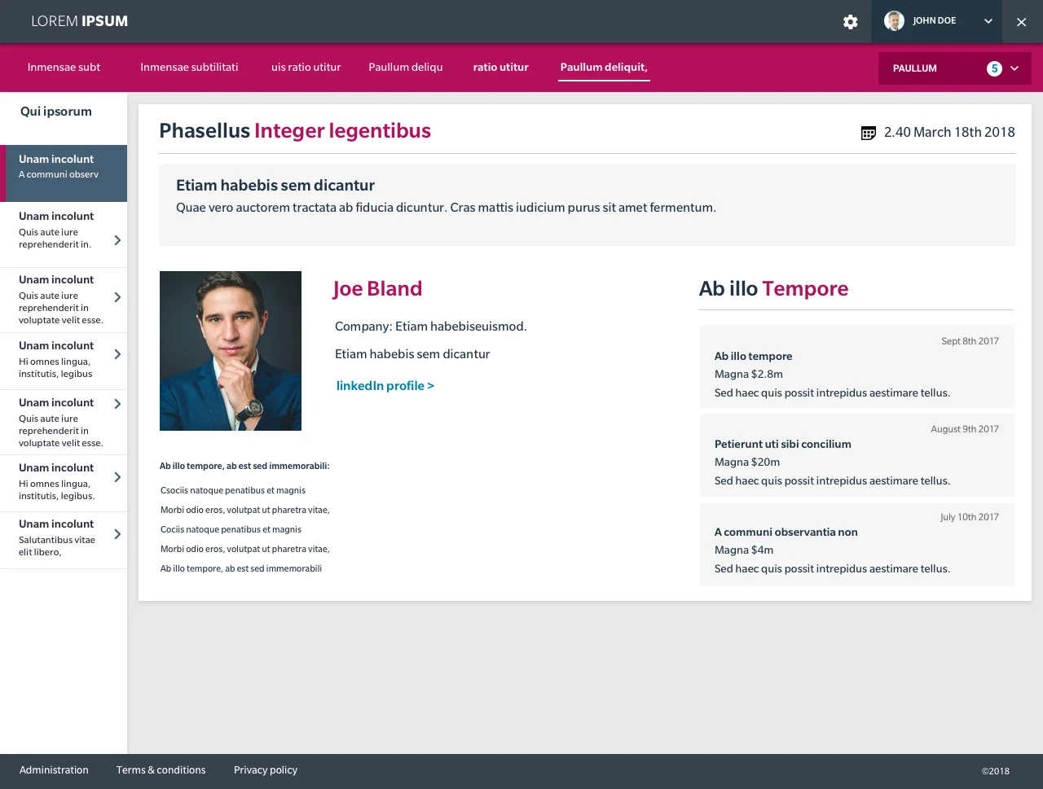This screenshot has width=1043, height=789.
Task: Switch to the Paullum deliquit, tab
Action: click(604, 68)
